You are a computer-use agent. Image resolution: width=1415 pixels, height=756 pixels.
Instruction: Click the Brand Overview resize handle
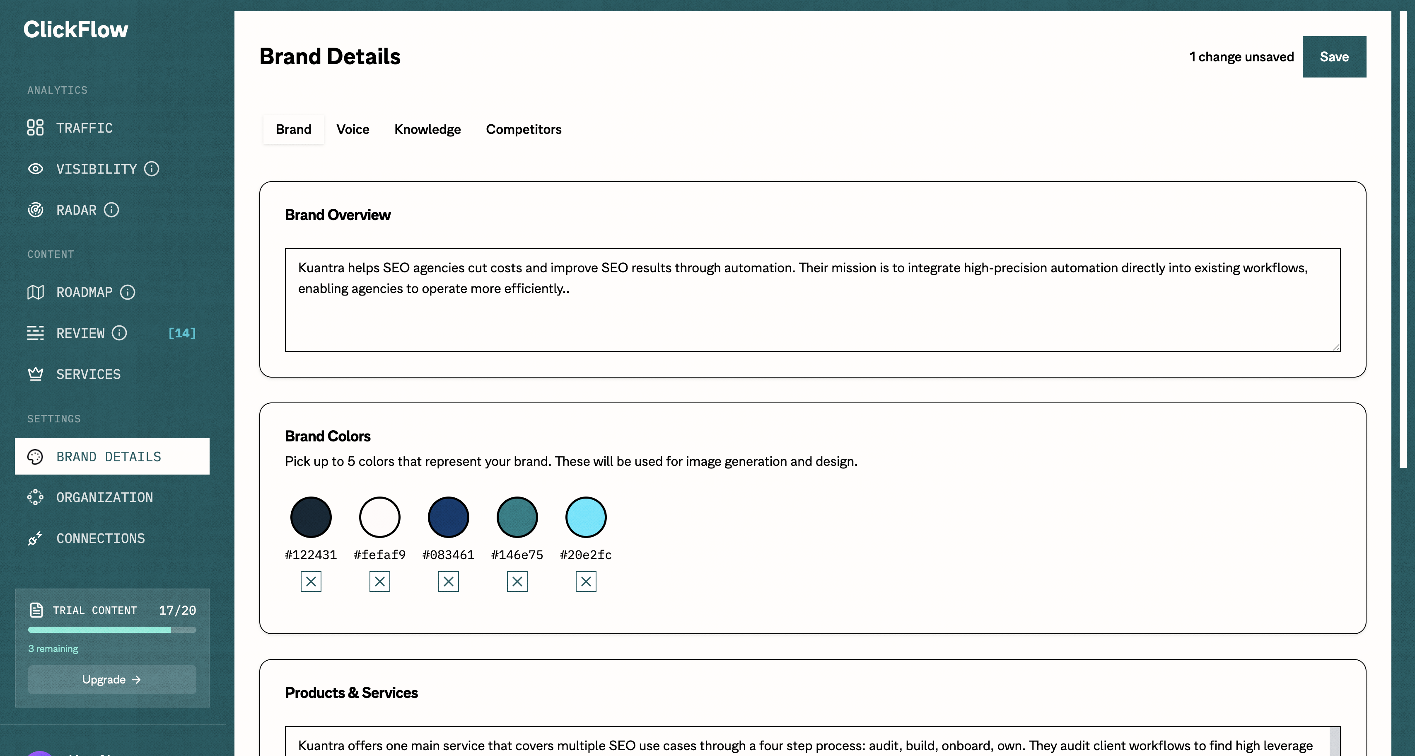point(1336,347)
